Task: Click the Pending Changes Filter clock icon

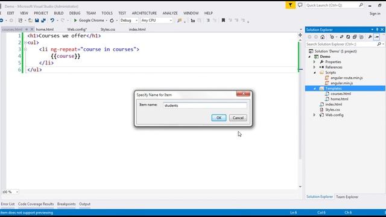Action: pyautogui.click(x=332, y=37)
